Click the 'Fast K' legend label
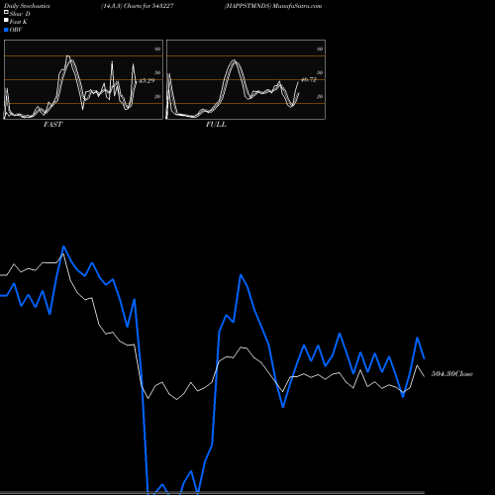Viewport: 495px width, 495px height. pos(19,22)
